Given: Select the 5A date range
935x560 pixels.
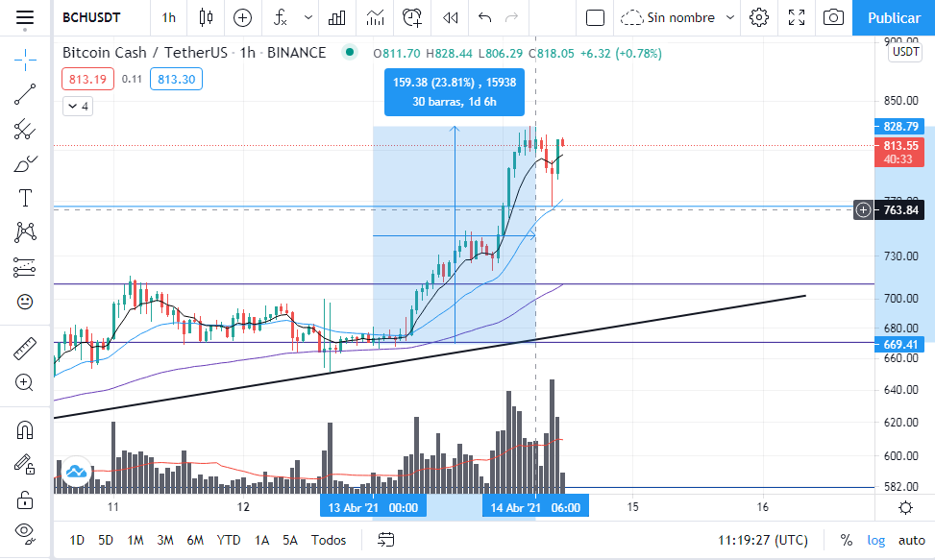Looking at the screenshot, I should pos(290,541).
